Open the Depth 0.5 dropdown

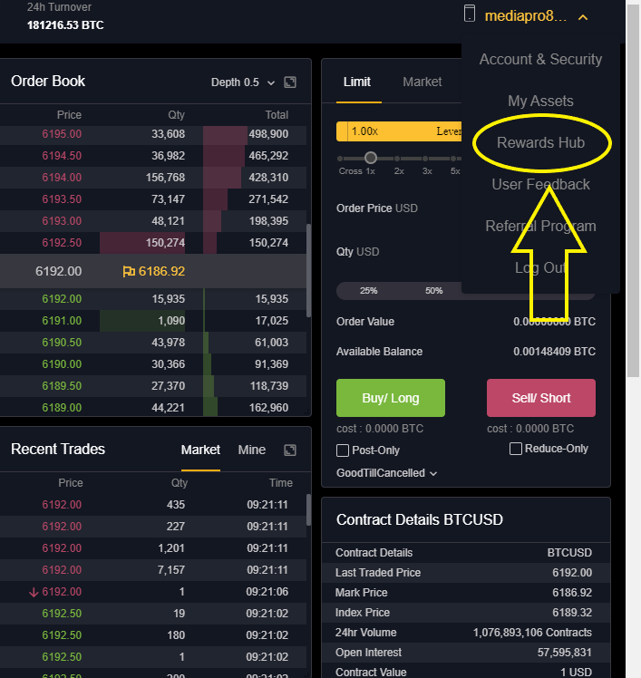(242, 82)
